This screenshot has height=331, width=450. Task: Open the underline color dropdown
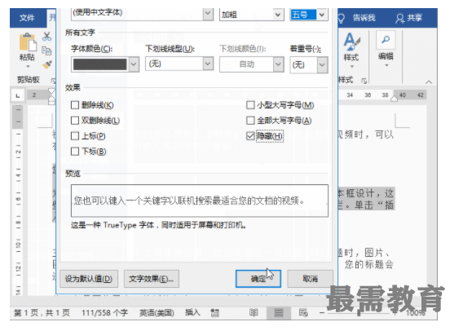[x=278, y=64]
